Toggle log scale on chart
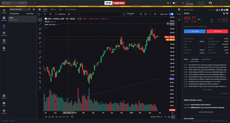 point(169,117)
